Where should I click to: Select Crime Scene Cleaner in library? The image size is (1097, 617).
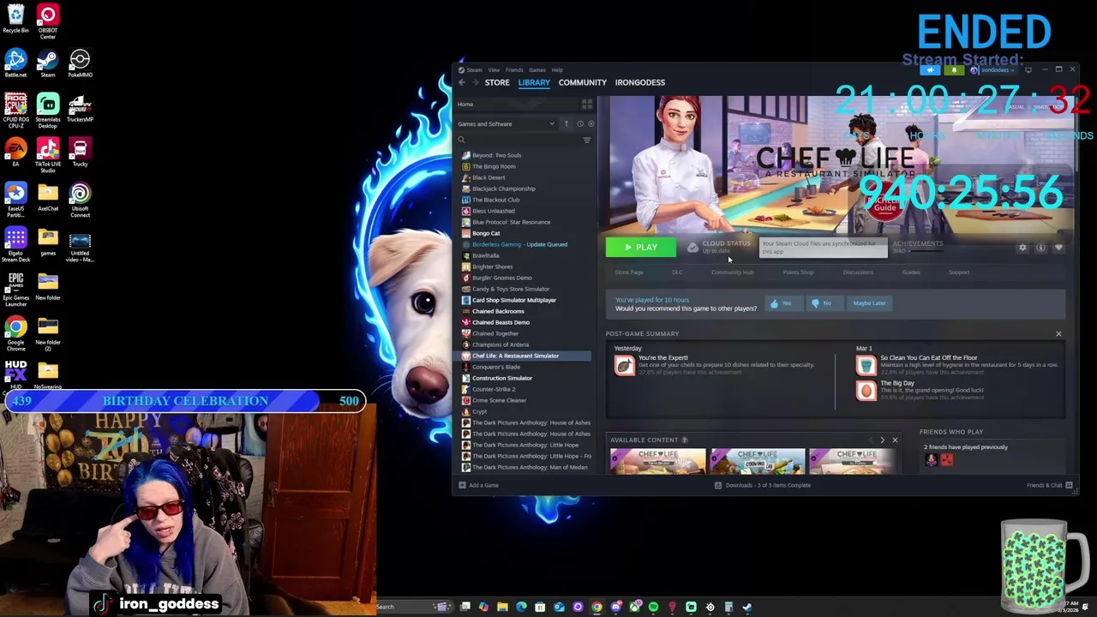point(499,400)
